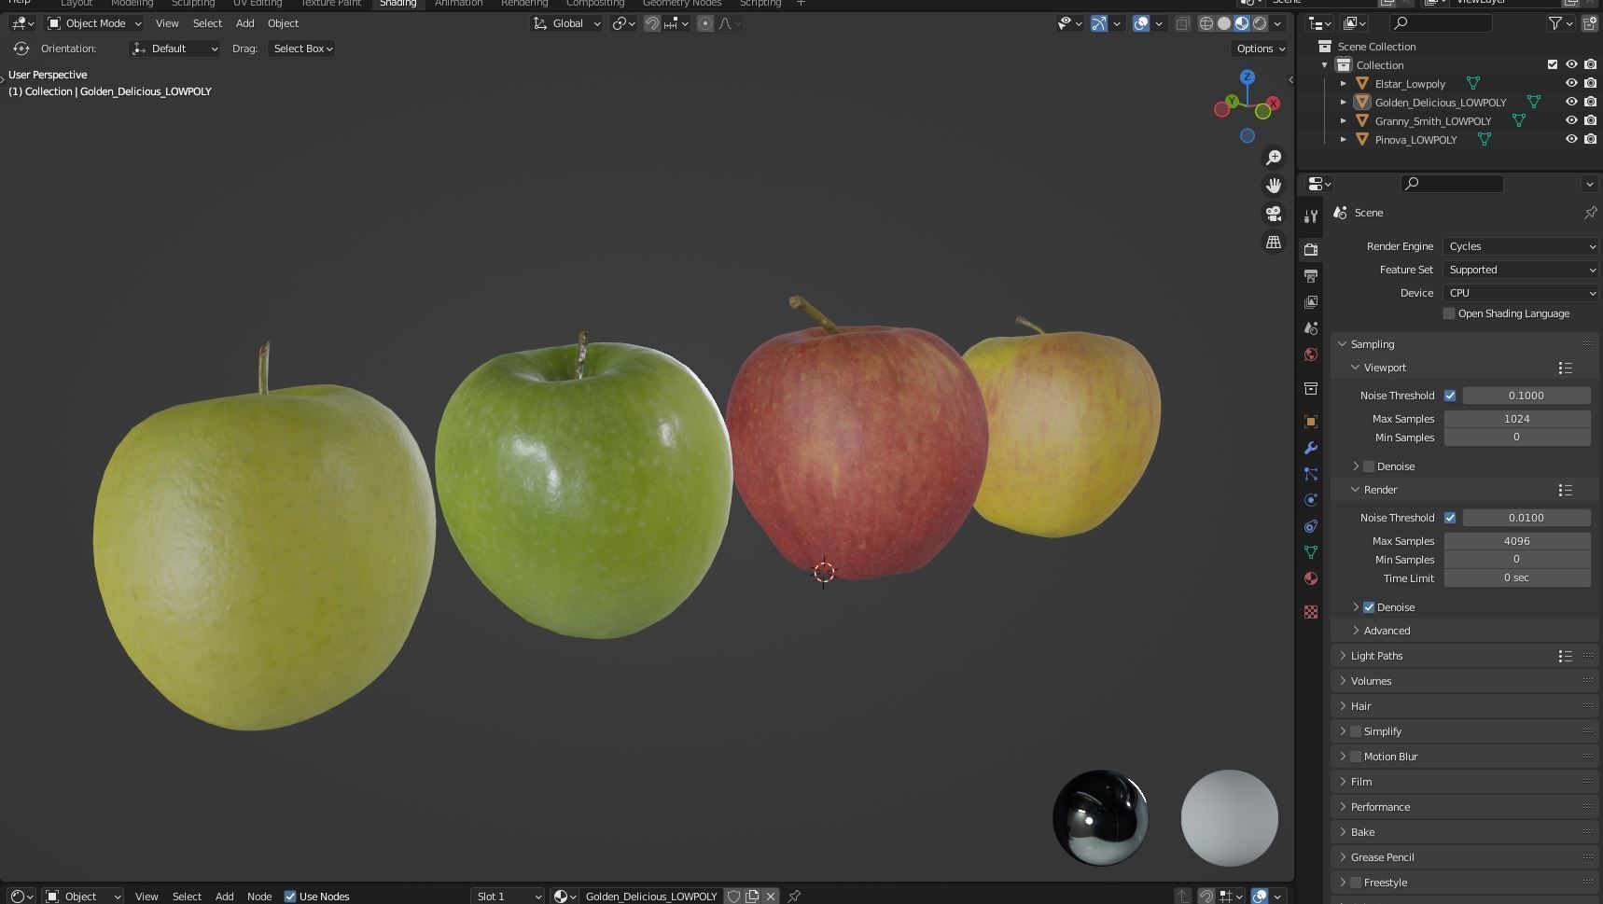This screenshot has width=1603, height=904.
Task: Open the View Layer properties tab
Action: pos(1311,301)
